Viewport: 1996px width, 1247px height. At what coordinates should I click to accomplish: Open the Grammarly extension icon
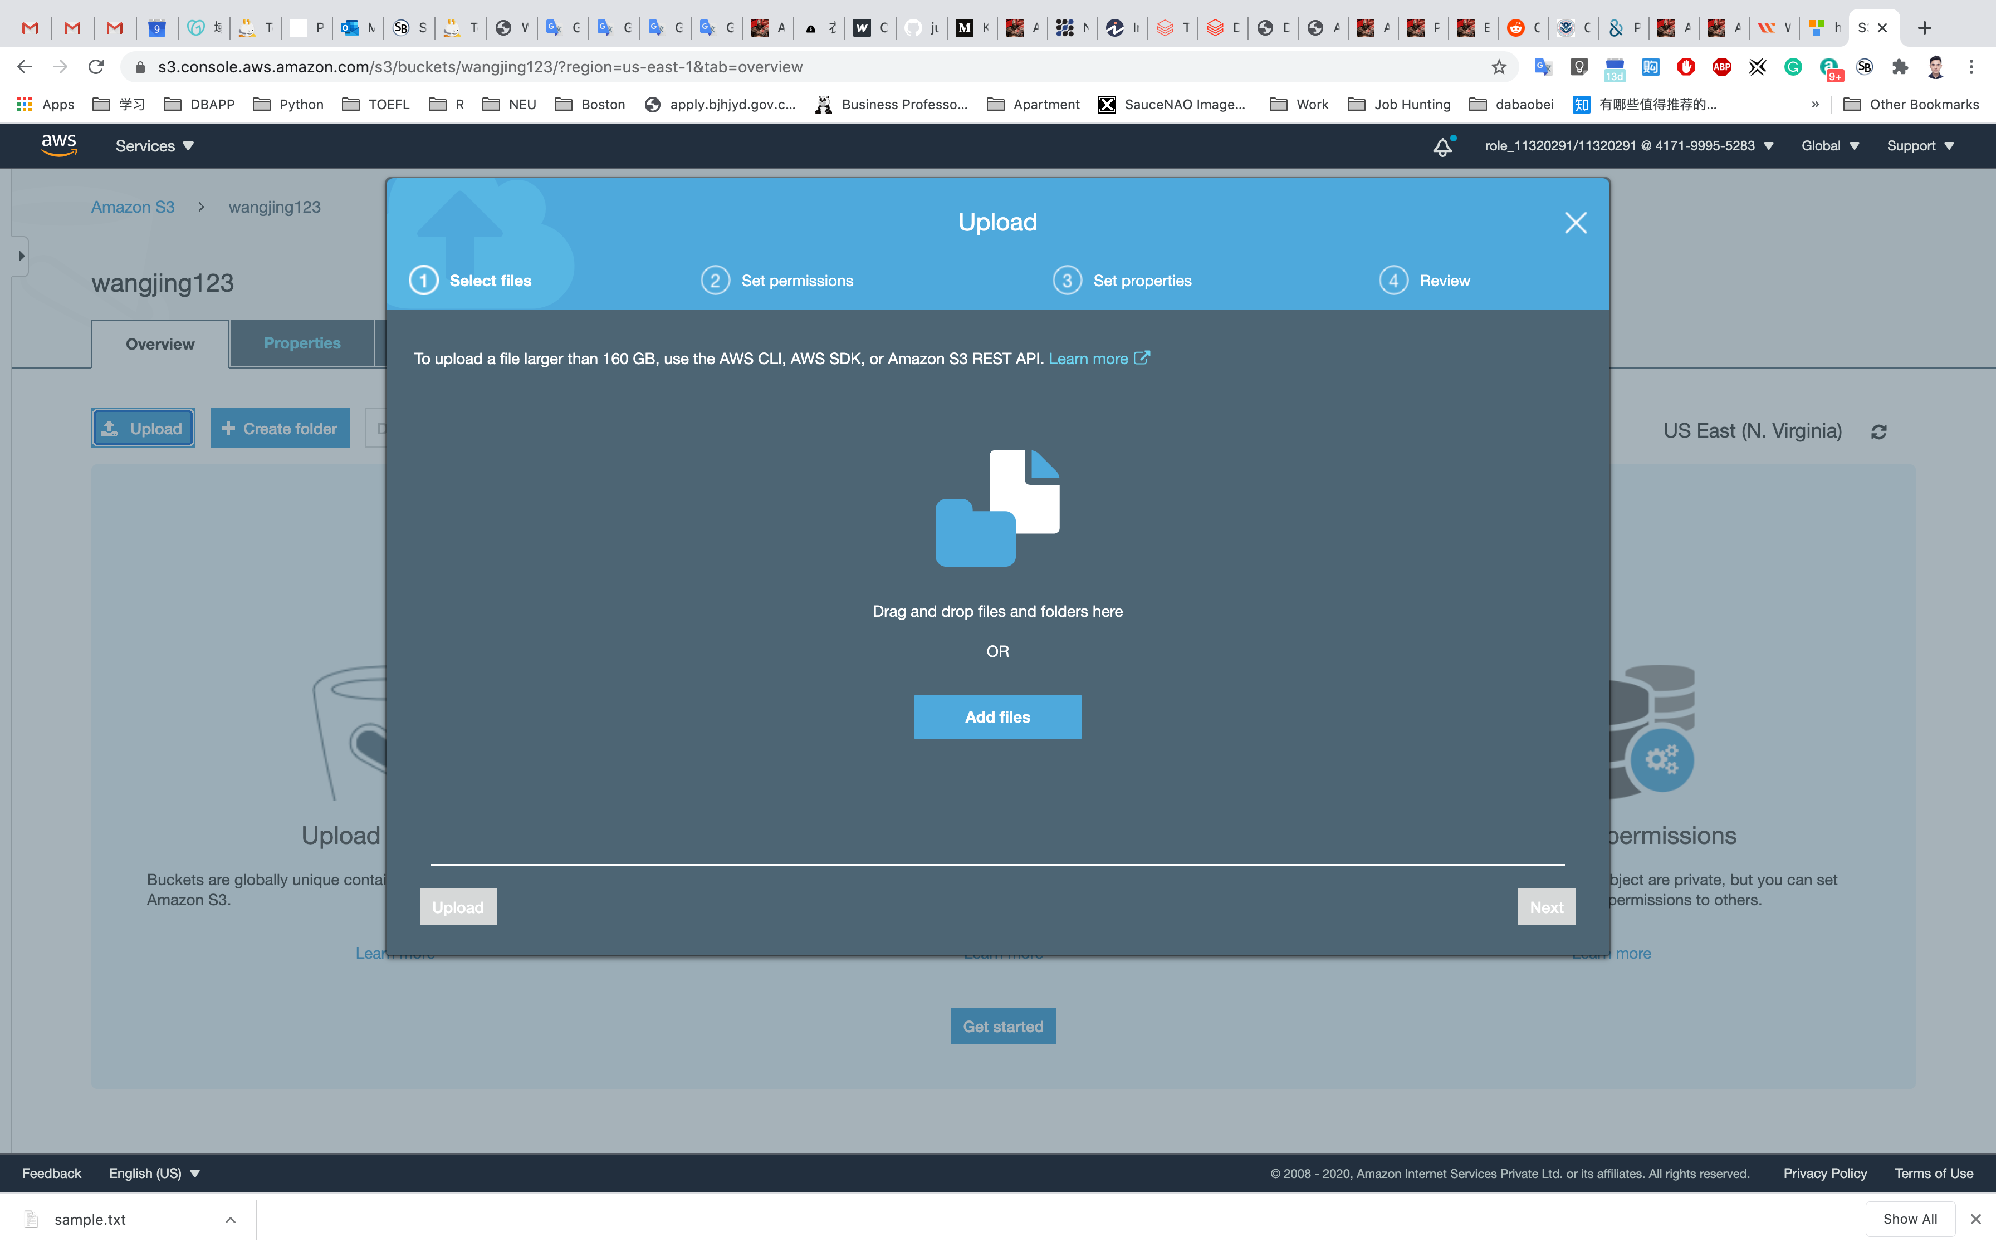point(1793,67)
